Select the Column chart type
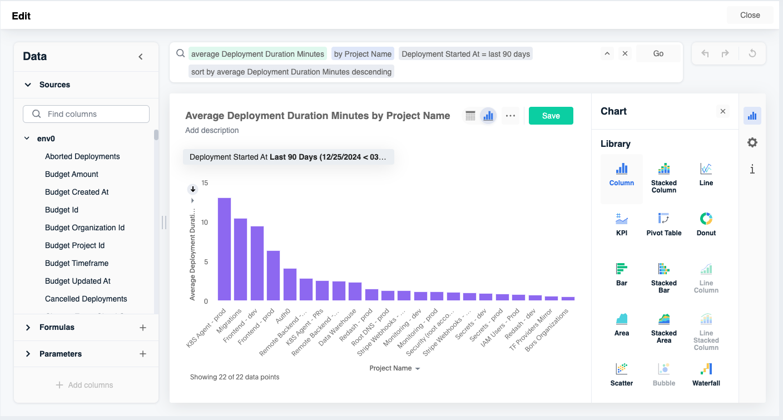 coord(622,179)
